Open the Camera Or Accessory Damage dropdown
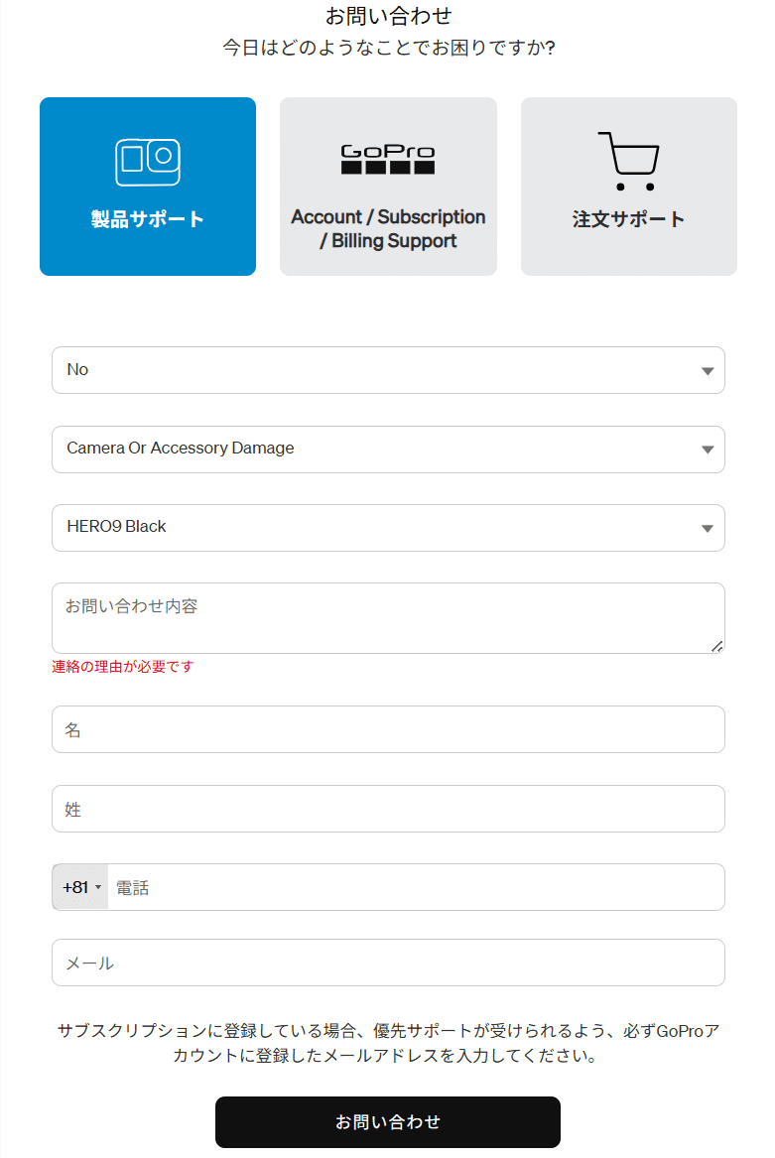Viewport: 775px width, 1158px height. coord(388,450)
